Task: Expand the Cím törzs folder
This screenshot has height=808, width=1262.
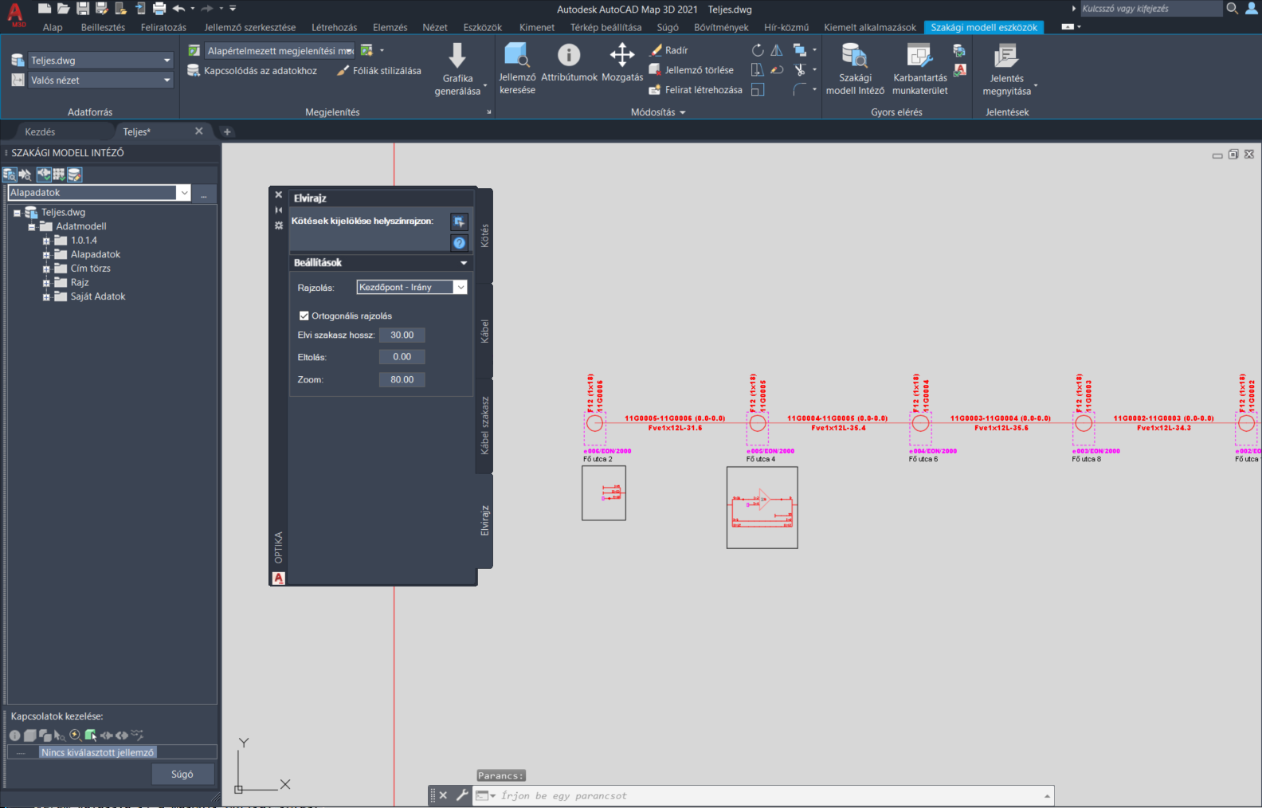Action: 46,269
